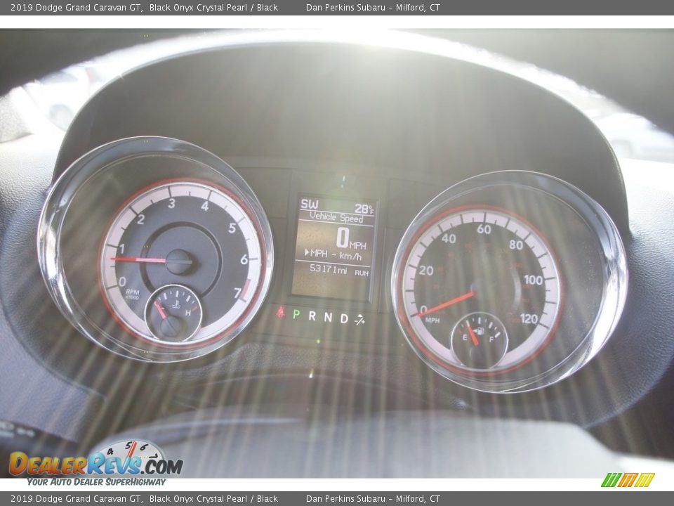Click the 28°F outside temperature reading

coord(364,209)
